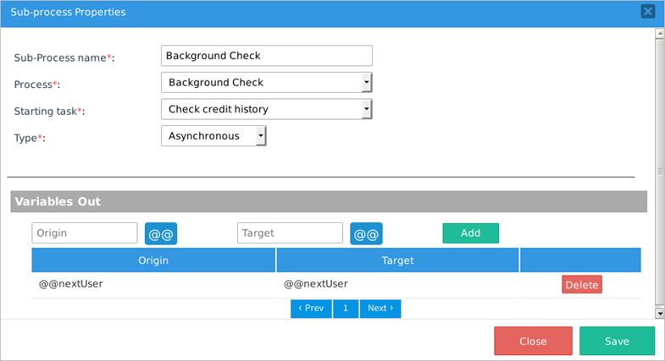Screen dimensions: 665x361
Task: Open the Type Asynchronous dropdown
Action: [x=213, y=136]
